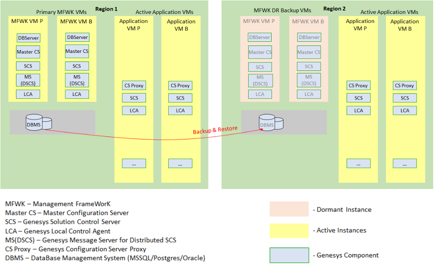Select DBServer in Region 1 MFWK VM P
Image resolution: width=434 pixels, height=266 pixels.
click(28, 38)
